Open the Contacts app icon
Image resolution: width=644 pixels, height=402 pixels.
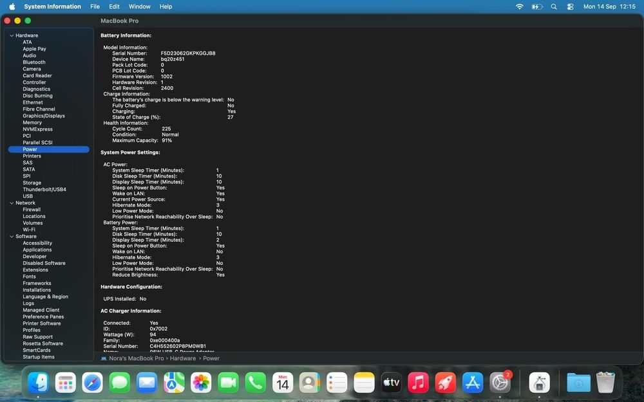pos(310,382)
